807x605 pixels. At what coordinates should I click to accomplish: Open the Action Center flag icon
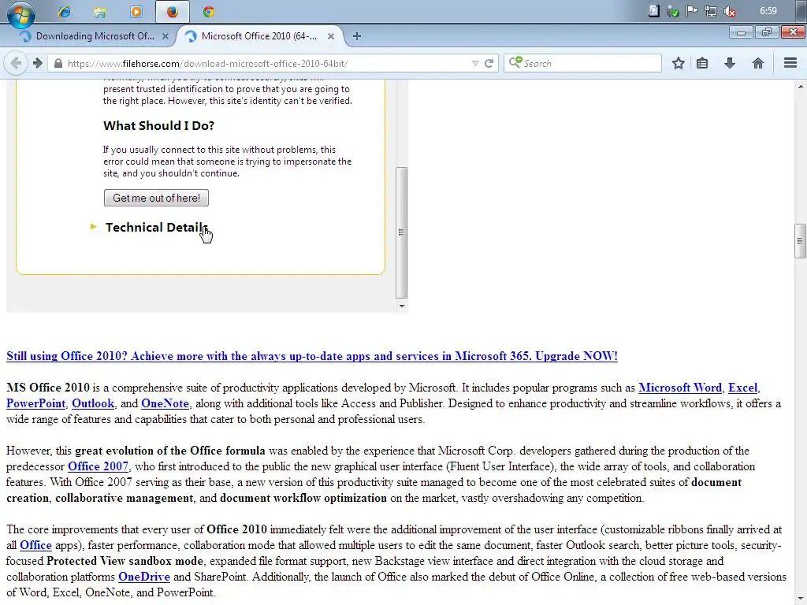coord(692,11)
